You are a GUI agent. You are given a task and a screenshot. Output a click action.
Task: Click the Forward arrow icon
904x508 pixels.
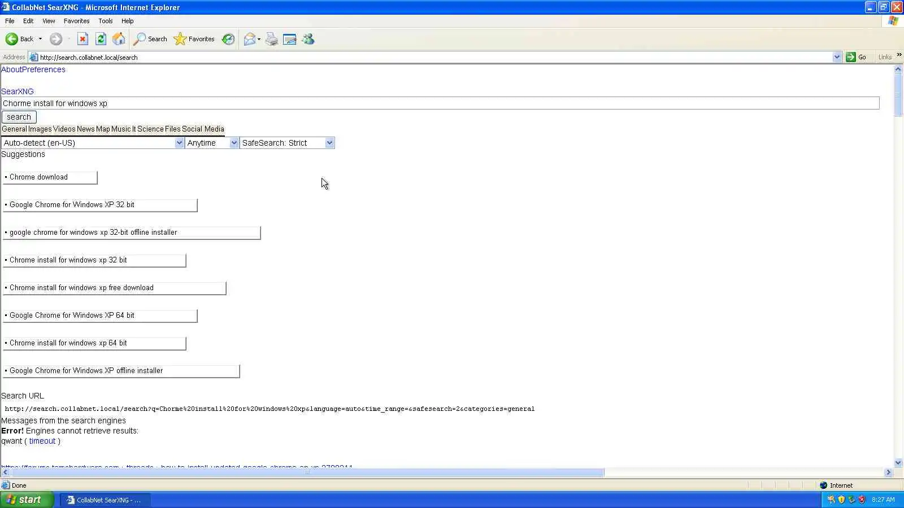coord(55,39)
